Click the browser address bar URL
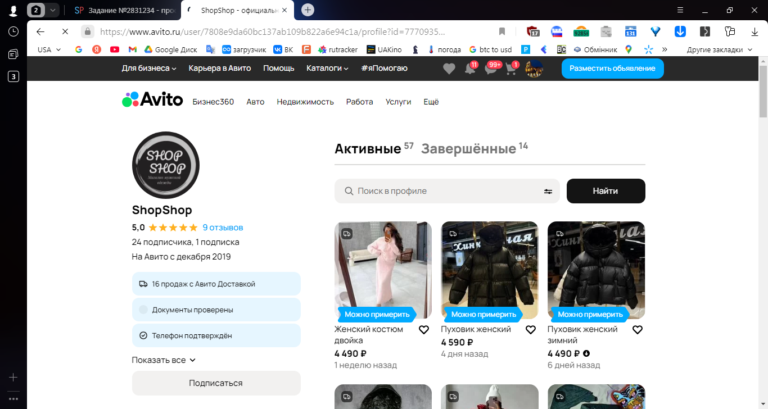 tap(272, 32)
